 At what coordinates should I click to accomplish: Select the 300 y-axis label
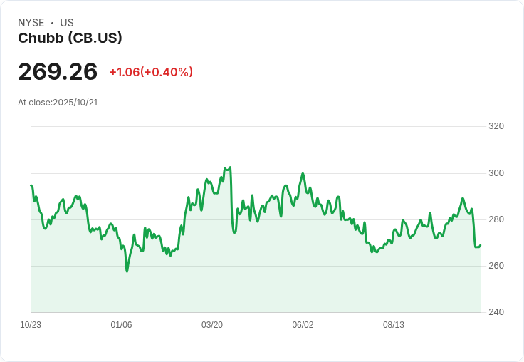click(496, 173)
